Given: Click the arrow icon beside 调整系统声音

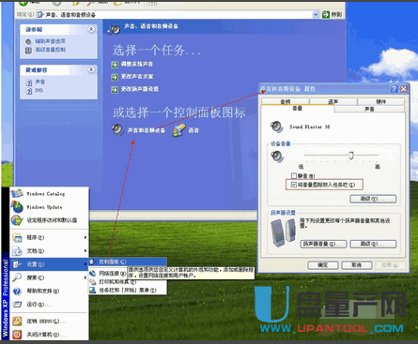Looking at the screenshot, I should coord(115,65).
